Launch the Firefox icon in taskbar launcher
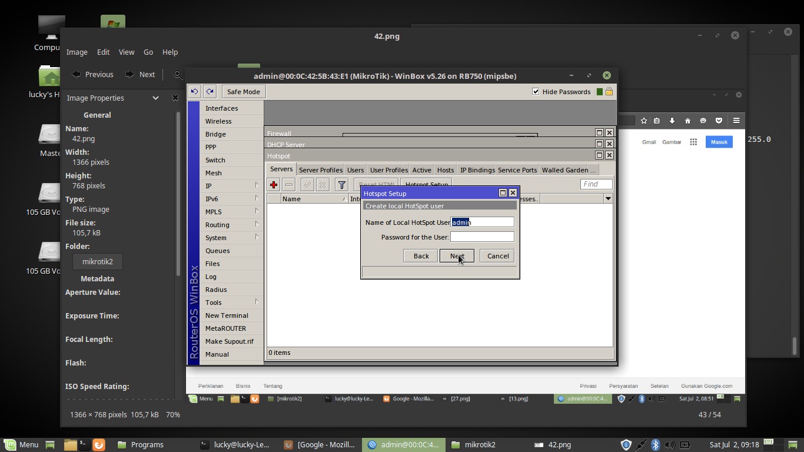The image size is (804, 452). point(99,445)
